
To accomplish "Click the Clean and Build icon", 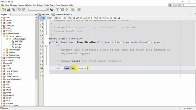I will (62, 9).
